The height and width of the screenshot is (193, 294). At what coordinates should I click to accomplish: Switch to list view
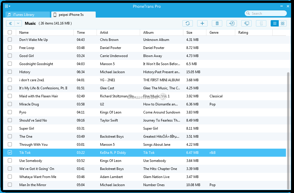click(x=275, y=23)
